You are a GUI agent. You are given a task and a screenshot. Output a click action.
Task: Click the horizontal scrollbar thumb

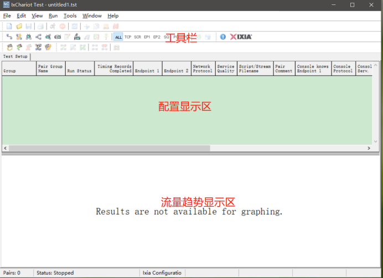109,148
